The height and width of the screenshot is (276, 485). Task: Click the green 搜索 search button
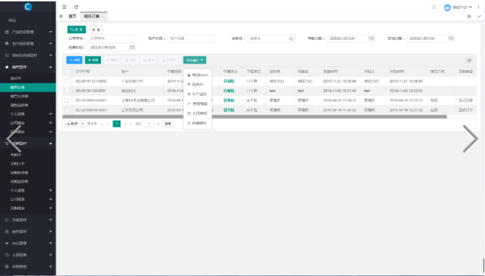click(76, 30)
